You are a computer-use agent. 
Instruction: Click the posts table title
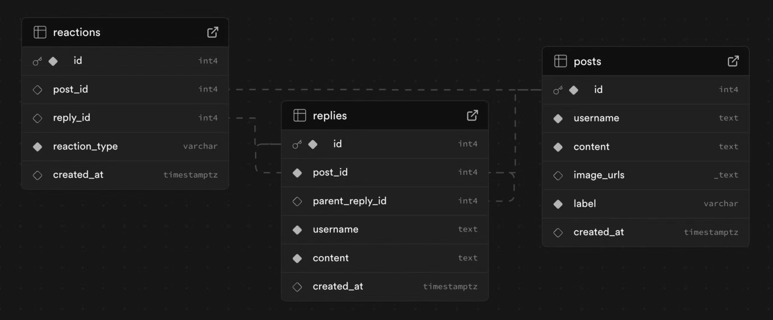587,61
